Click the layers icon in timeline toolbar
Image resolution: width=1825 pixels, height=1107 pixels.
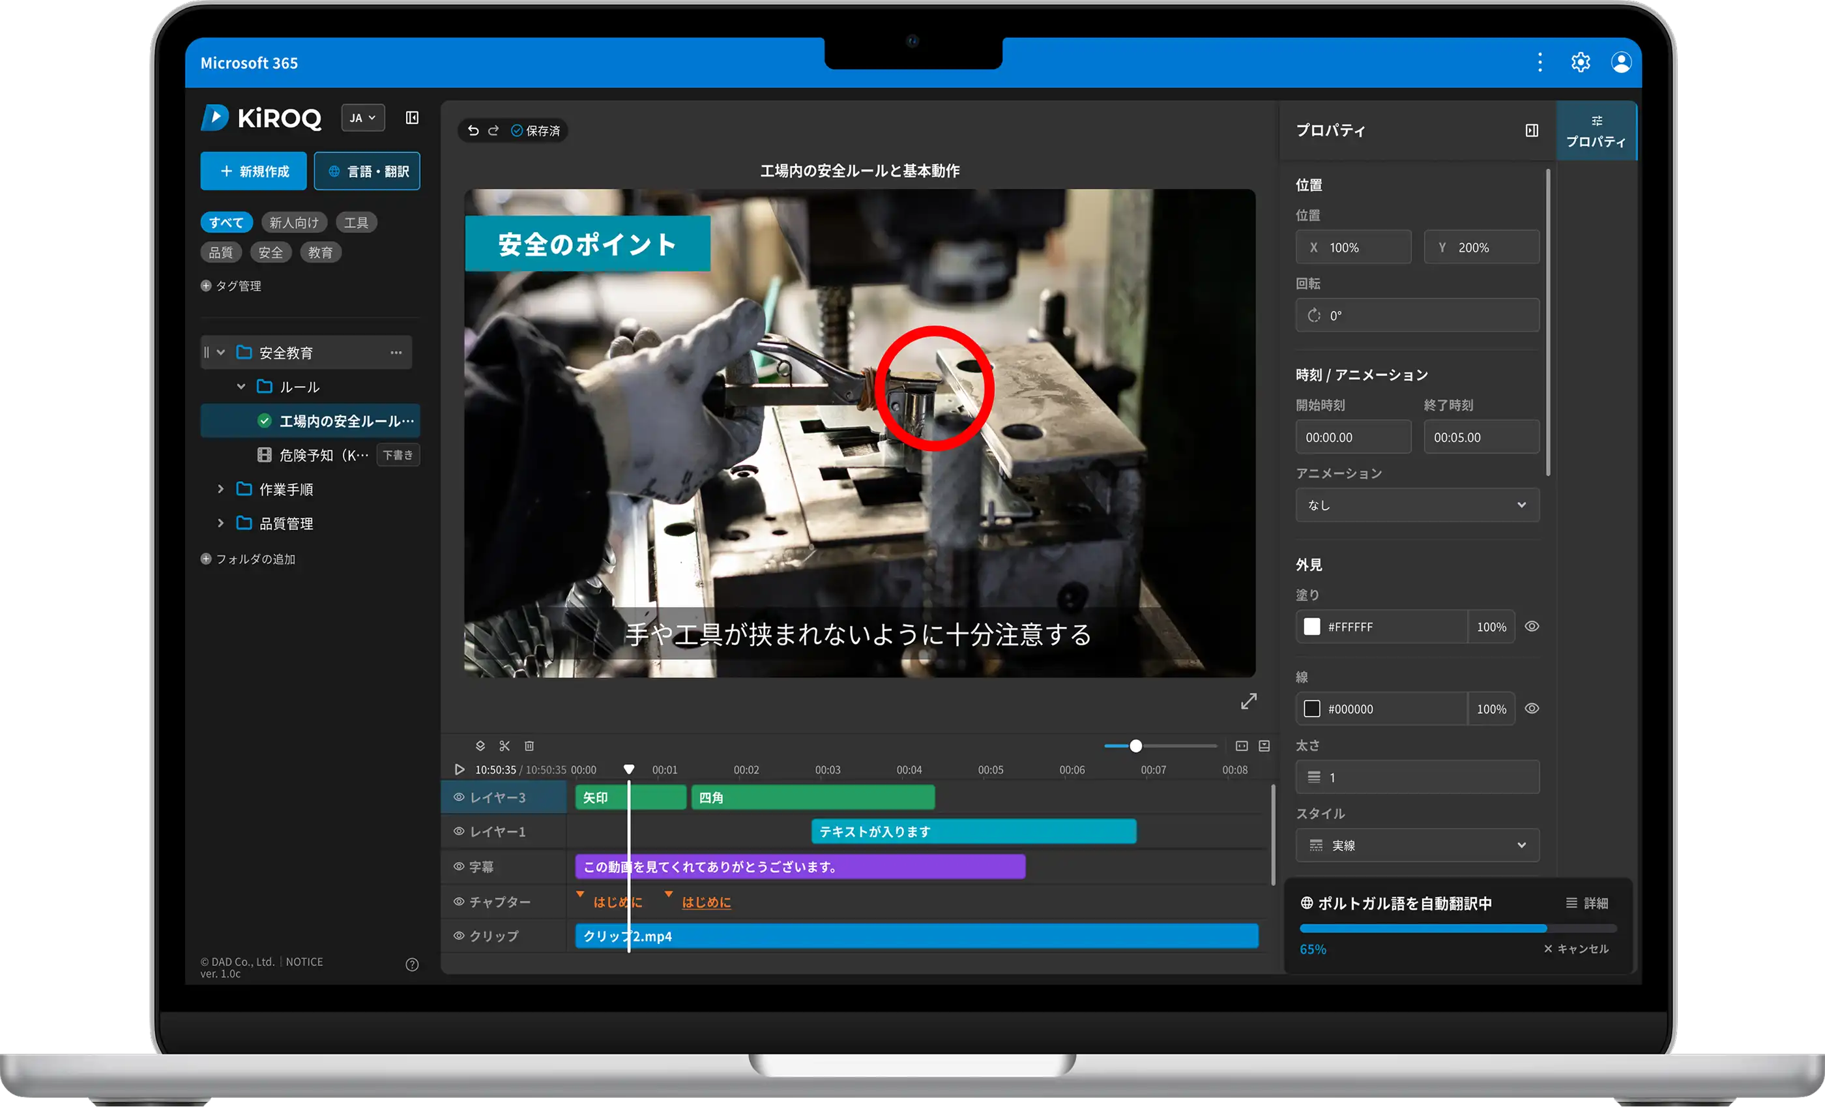click(480, 746)
